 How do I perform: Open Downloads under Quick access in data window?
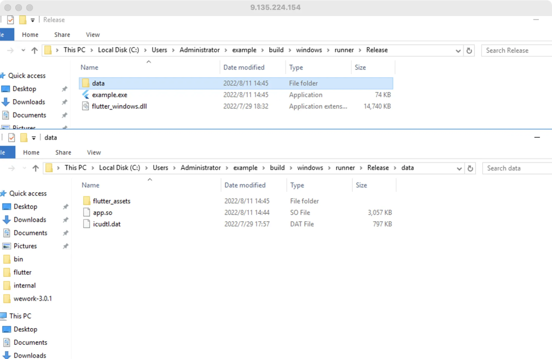(30, 219)
